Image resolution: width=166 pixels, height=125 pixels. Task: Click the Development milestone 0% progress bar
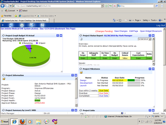pos(134,83)
